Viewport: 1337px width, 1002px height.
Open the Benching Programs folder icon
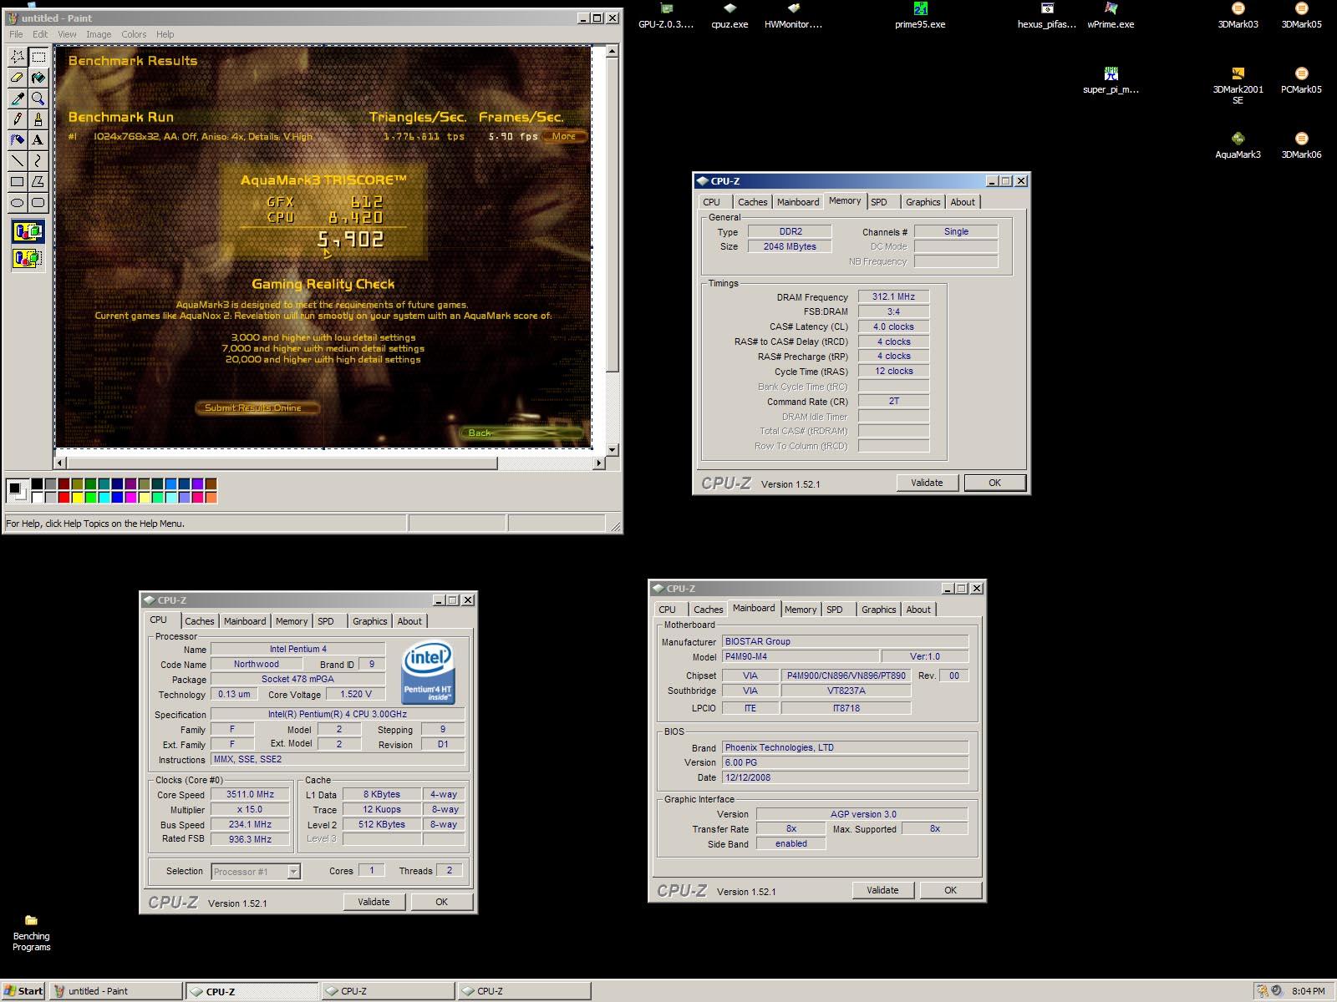click(x=31, y=933)
